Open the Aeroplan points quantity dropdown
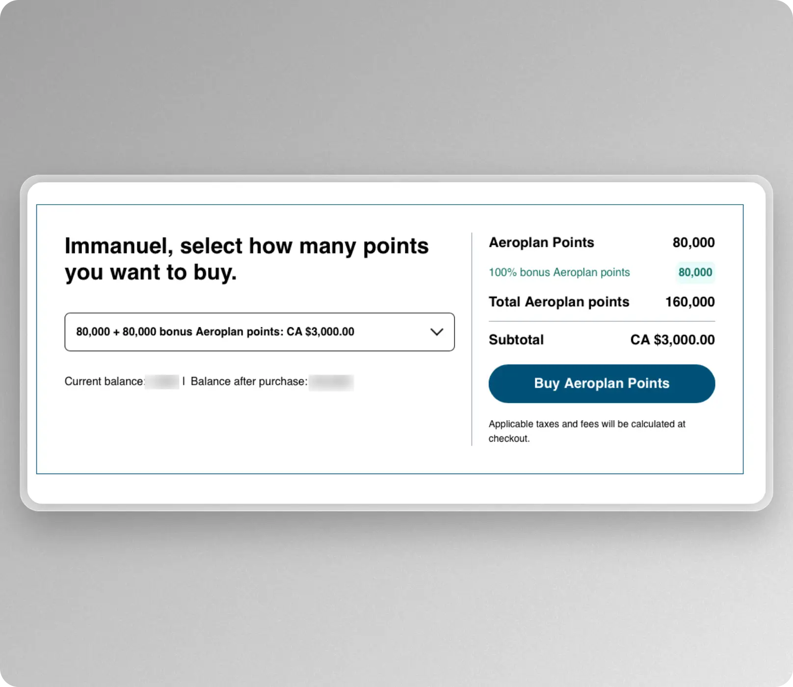 259,332
